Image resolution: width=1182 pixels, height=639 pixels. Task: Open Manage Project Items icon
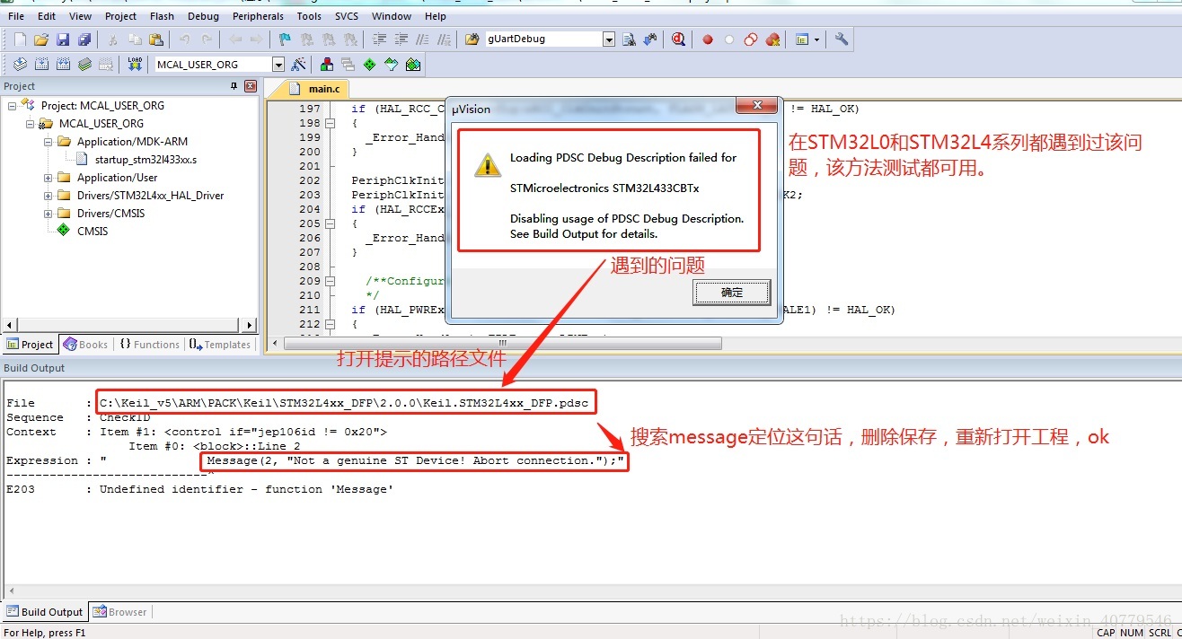(x=325, y=64)
